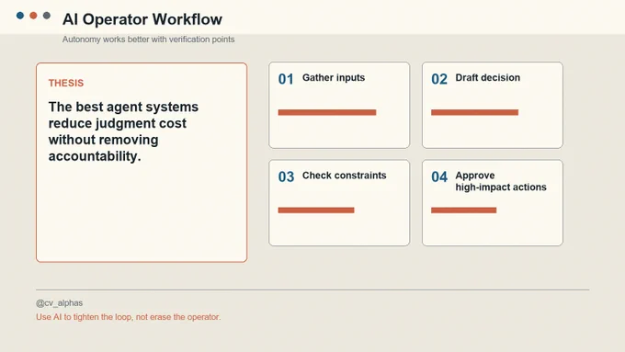This screenshot has height=352, width=625.
Task: Open the Draft decision card title
Action: pyautogui.click(x=487, y=78)
